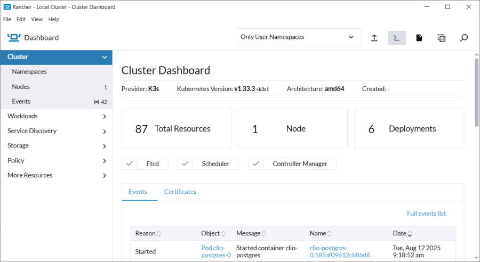Open the kubectl shell terminal icon
Screen dimensions: 480x262
(x=397, y=38)
